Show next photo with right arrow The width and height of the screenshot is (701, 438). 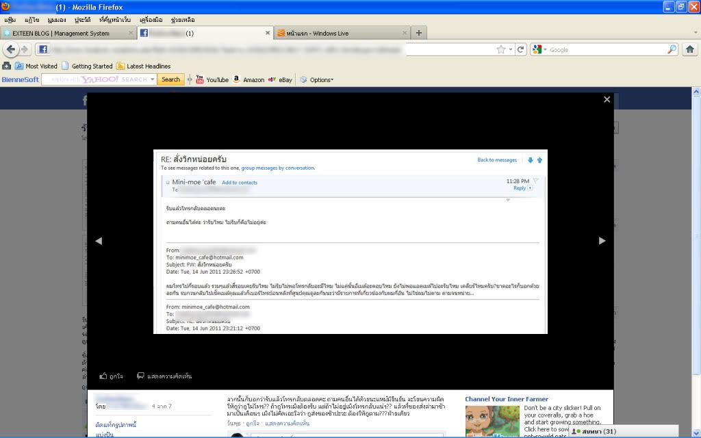(602, 241)
